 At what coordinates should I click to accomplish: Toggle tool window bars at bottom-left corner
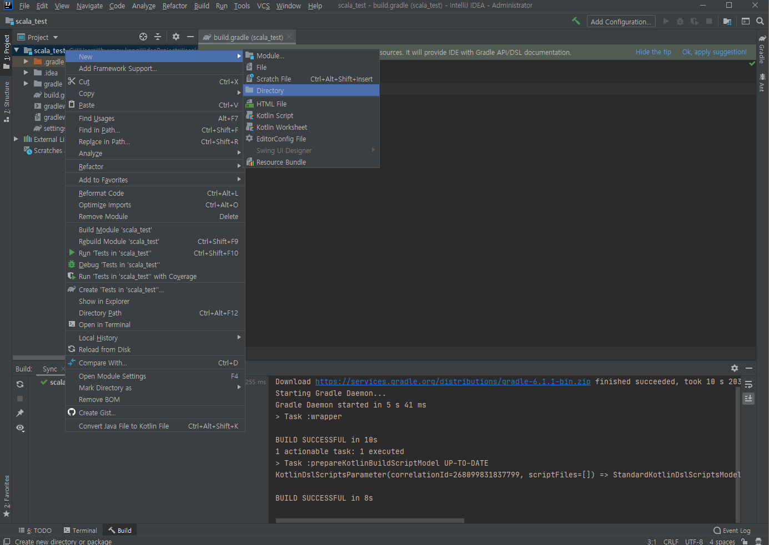point(7,541)
